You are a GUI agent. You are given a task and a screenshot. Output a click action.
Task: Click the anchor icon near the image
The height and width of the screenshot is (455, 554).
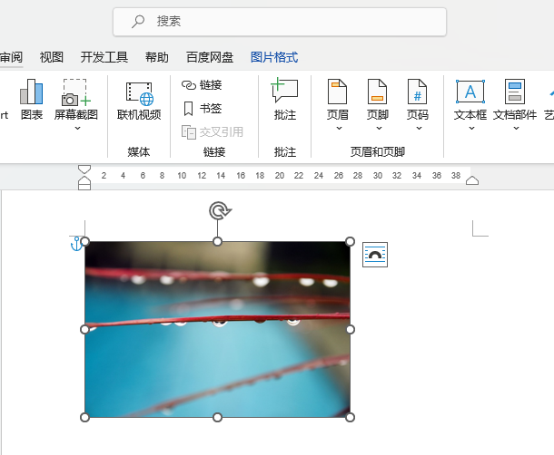(x=76, y=244)
